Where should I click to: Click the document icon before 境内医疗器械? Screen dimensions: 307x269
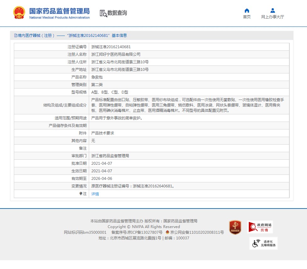16,36
